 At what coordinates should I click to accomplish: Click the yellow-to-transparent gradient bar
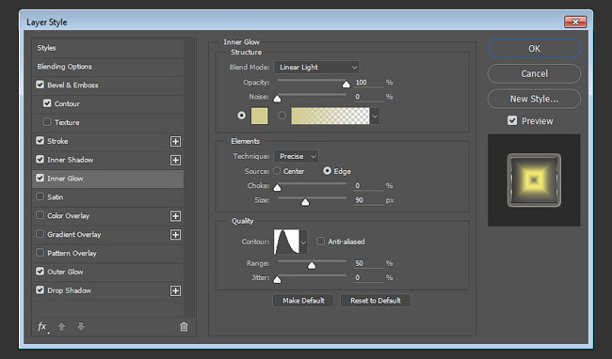(x=330, y=116)
